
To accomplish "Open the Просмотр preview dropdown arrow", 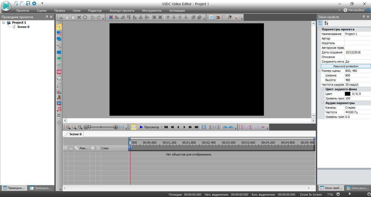I will (x=161, y=127).
